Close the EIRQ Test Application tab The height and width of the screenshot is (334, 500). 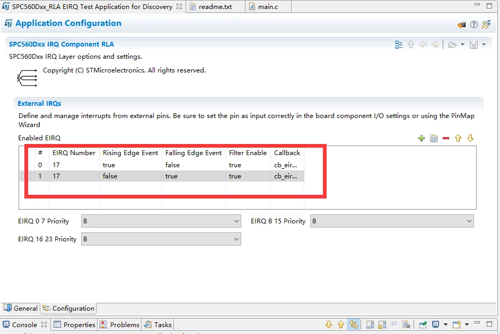pyautogui.click(x=179, y=6)
